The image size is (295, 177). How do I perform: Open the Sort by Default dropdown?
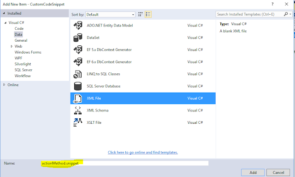coord(110,15)
